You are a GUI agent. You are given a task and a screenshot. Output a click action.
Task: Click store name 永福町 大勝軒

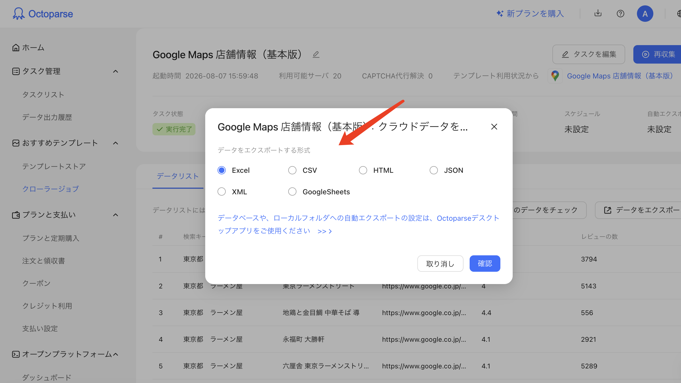[x=303, y=339]
